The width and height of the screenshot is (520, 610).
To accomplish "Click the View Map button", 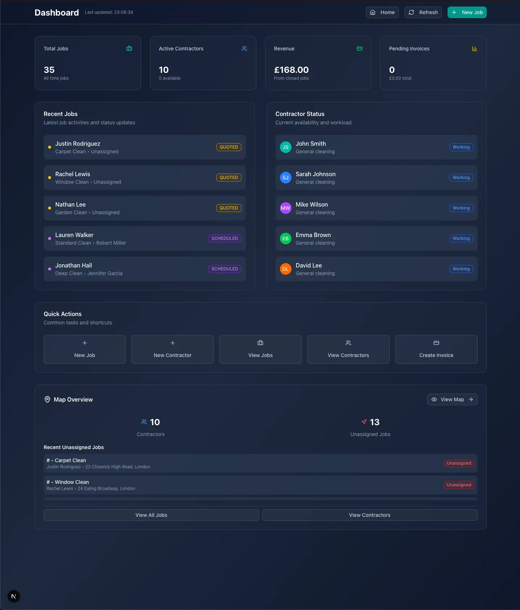I will [452, 399].
